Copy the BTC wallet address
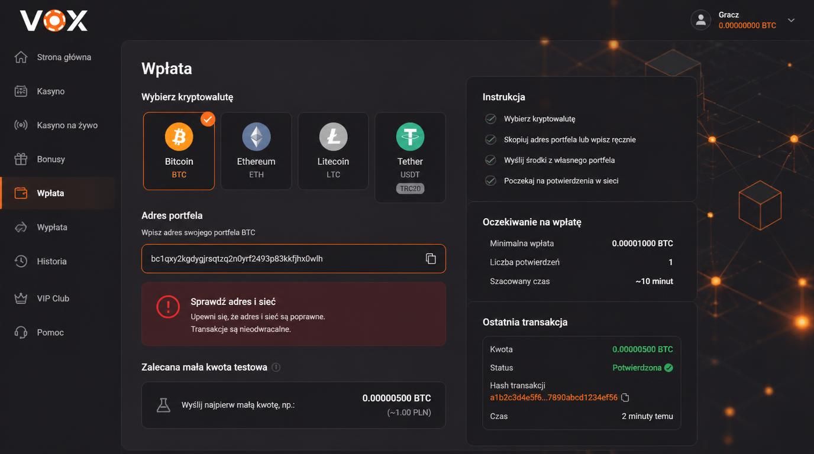 (431, 259)
